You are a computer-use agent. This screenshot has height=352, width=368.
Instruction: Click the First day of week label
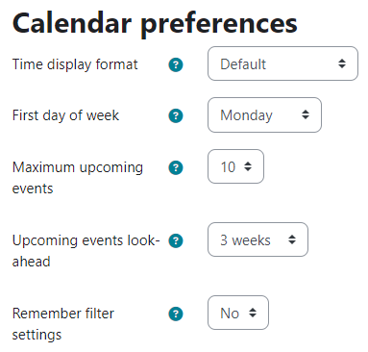[x=65, y=115]
